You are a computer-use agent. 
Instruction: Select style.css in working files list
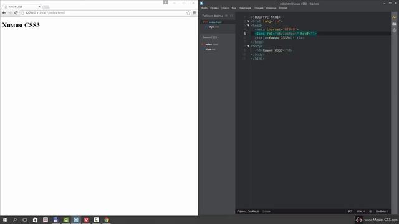[214, 27]
